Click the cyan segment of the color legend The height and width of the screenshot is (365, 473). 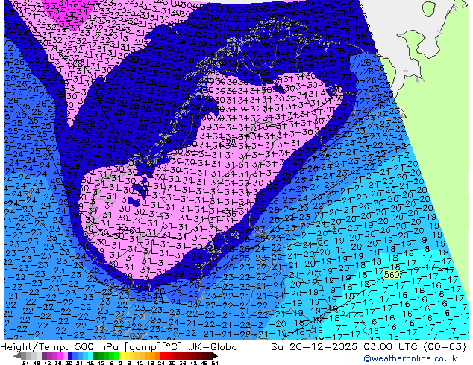90,356
